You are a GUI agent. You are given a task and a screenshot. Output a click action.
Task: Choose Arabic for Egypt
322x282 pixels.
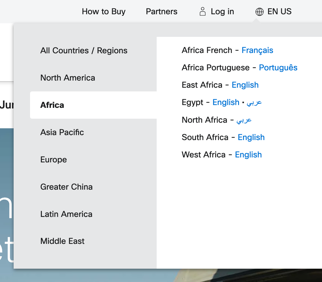pyautogui.click(x=254, y=102)
